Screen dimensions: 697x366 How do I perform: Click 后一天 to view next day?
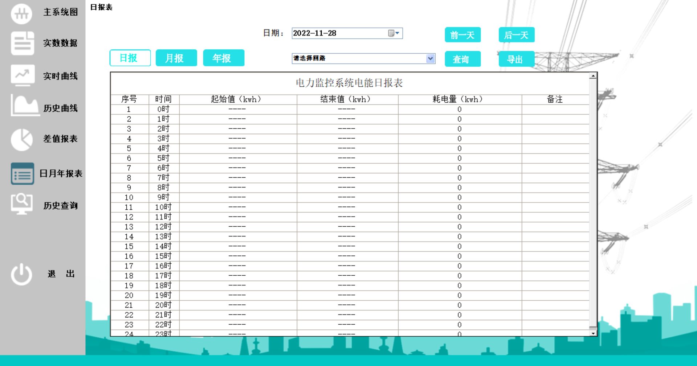516,34
